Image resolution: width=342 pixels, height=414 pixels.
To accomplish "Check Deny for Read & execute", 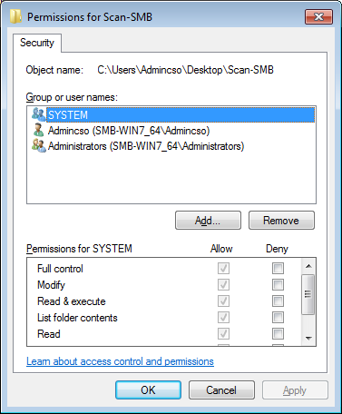I will 278,301.
